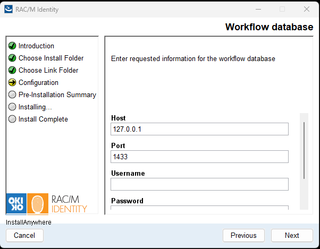This screenshot has width=320, height=249.
Task: Minimize the RAC/M Identity window
Action: click(x=258, y=9)
